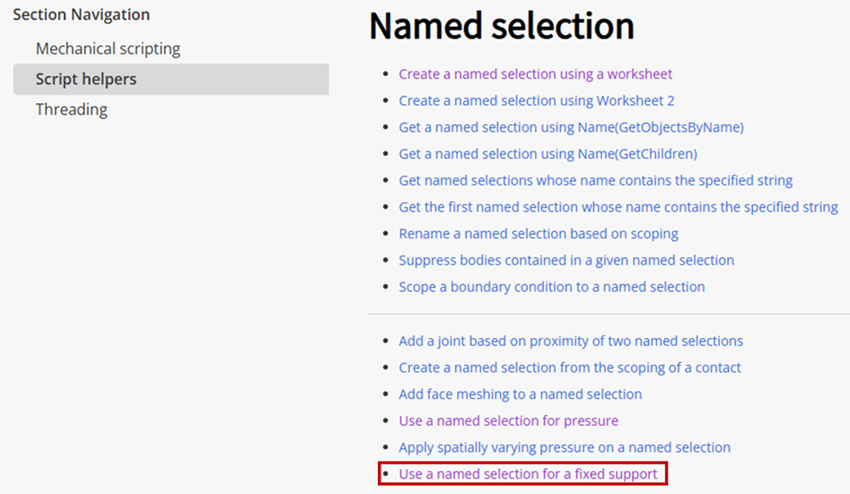Image resolution: width=850 pixels, height=494 pixels.
Task: Open Get named selections whose name contains string
Action: 595,180
